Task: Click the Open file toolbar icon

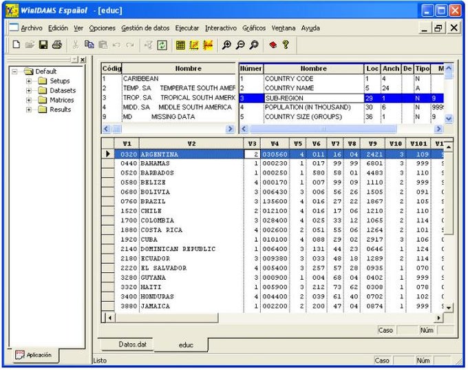Action: pyautogui.click(x=30, y=45)
